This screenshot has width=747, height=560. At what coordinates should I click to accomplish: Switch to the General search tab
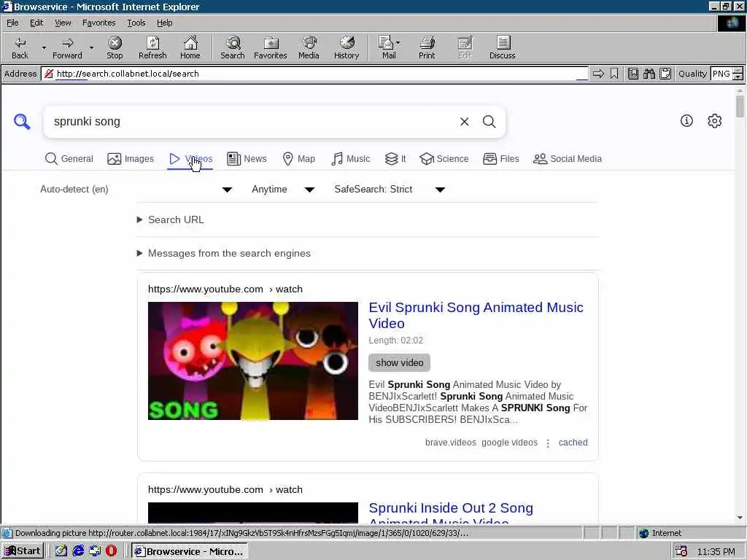pos(69,158)
